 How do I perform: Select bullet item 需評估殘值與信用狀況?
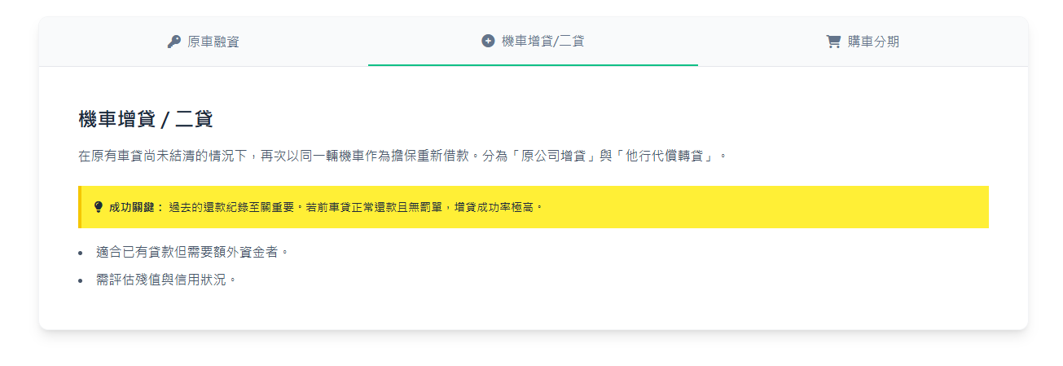[166, 280]
